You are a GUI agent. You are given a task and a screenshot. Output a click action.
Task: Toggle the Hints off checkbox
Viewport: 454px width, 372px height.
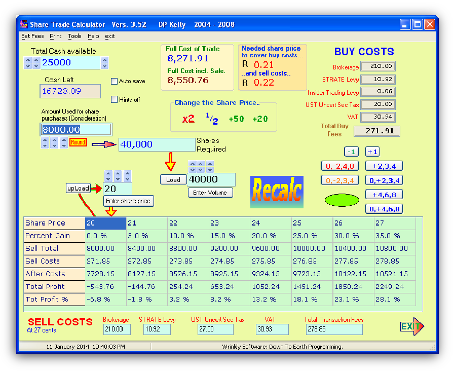click(x=115, y=99)
